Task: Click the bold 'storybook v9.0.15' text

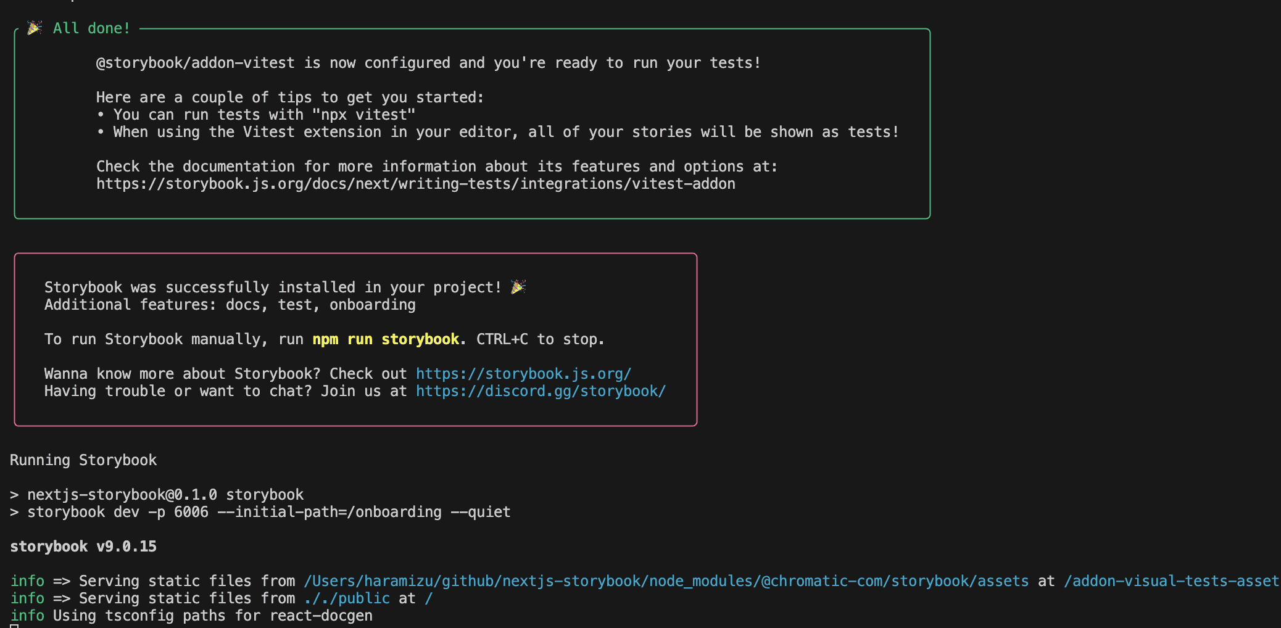Action: pyautogui.click(x=83, y=547)
